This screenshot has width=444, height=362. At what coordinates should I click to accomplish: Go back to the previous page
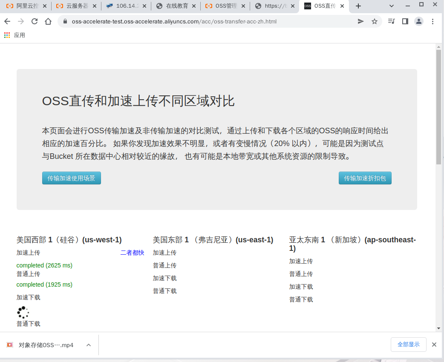tap(7, 21)
